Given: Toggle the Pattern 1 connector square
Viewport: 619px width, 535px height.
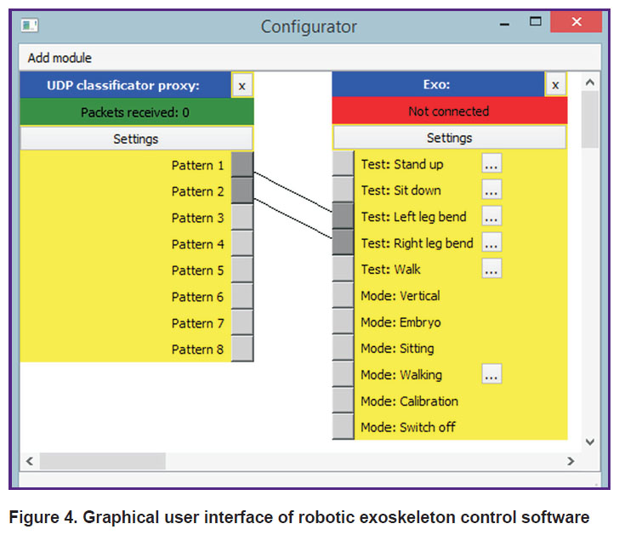Looking at the screenshot, I should click(242, 164).
